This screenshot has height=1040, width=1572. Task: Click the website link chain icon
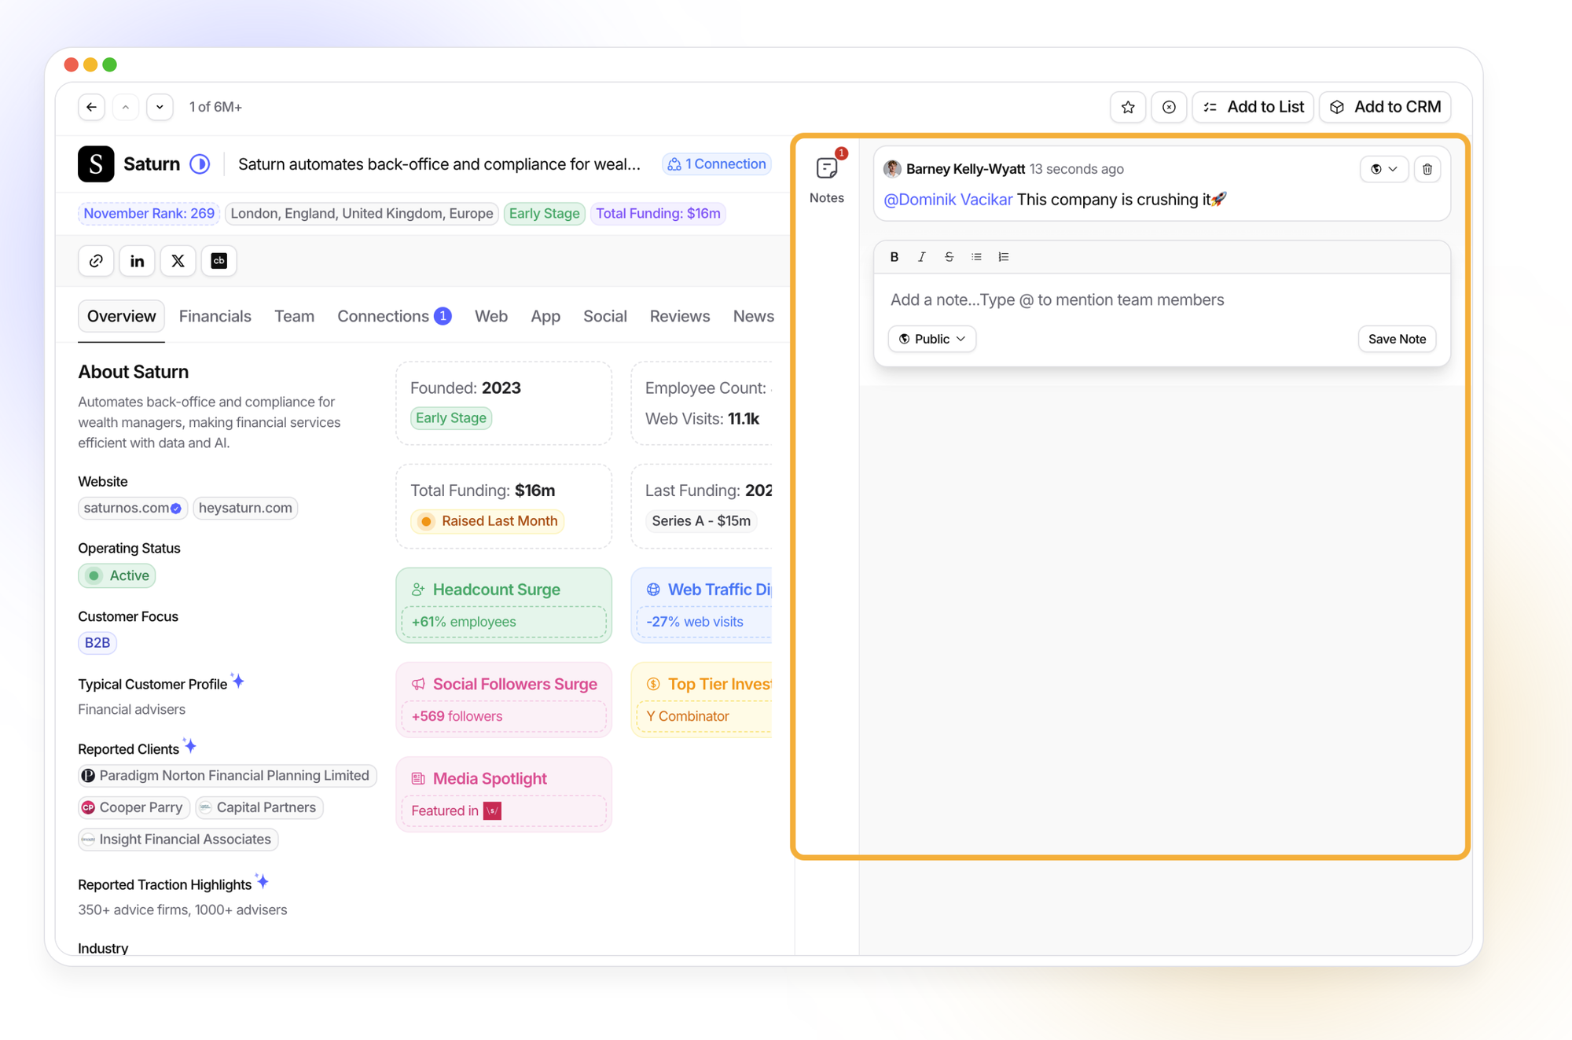coord(96,261)
